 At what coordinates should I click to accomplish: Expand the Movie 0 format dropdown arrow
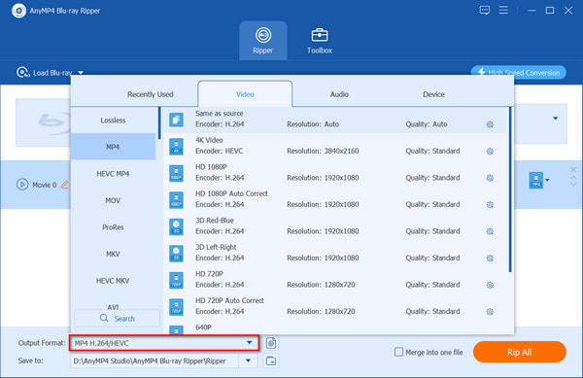(547, 181)
